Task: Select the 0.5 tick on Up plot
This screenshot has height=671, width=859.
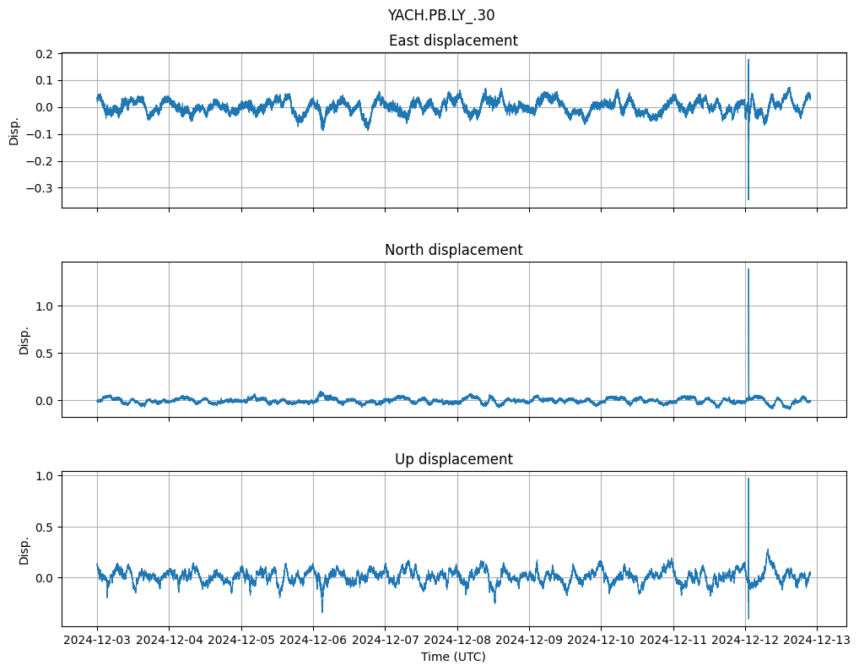Action: click(x=44, y=528)
